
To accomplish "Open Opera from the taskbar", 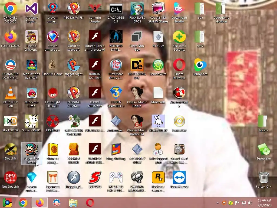I will click(90, 203).
